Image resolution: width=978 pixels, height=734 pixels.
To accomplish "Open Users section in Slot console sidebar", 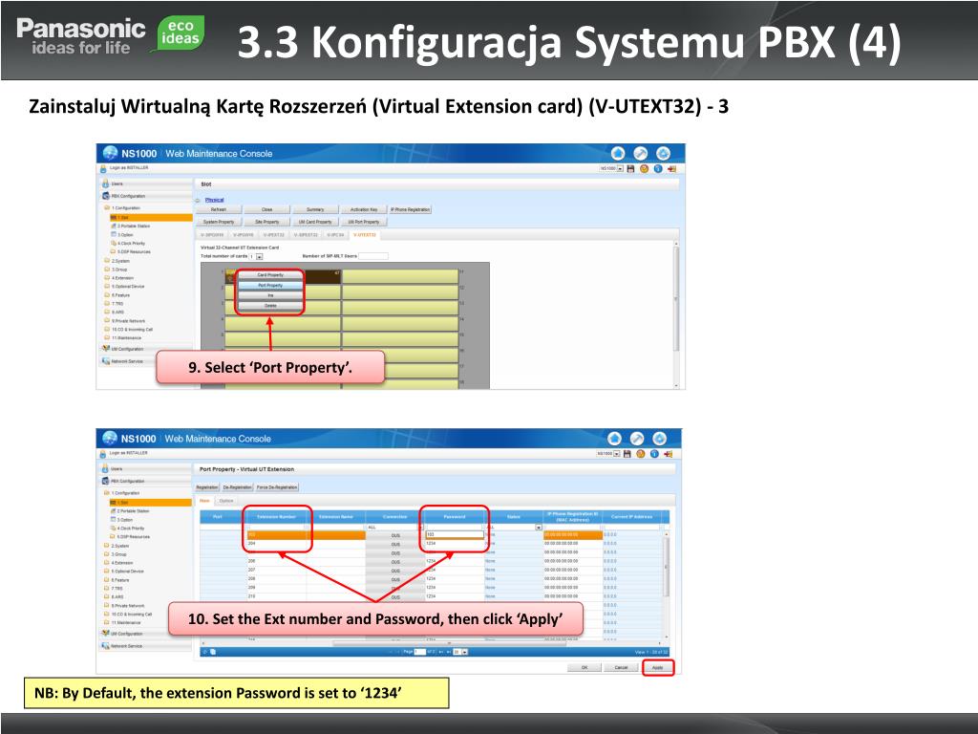I will tap(146, 184).
